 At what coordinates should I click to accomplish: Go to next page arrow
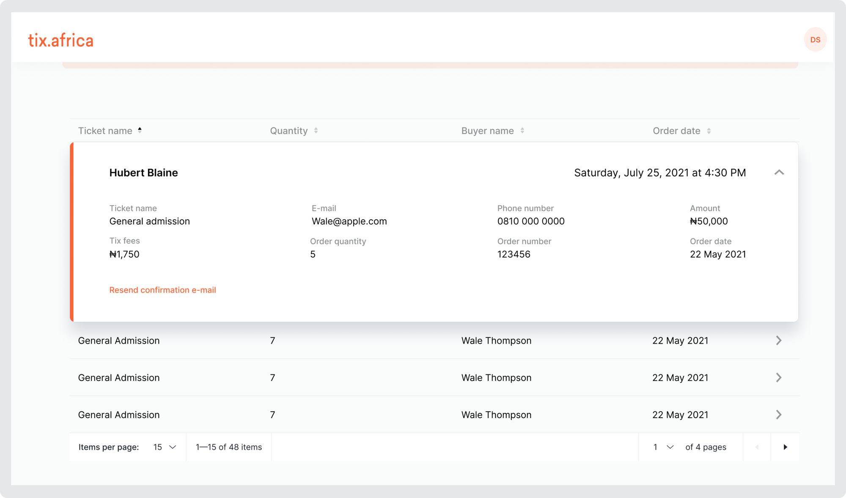pyautogui.click(x=785, y=447)
